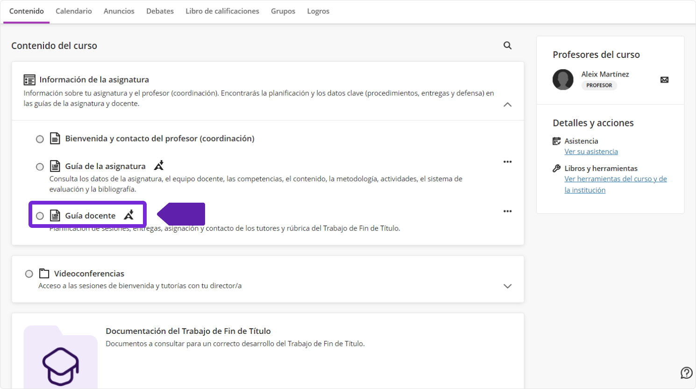The image size is (696, 389).
Task: Toggle completion circle for Guía de la asignatura
Action: [40, 167]
